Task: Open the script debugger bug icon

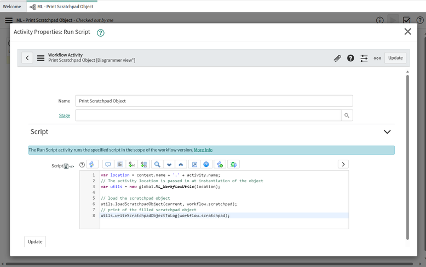Action: (x=233, y=165)
